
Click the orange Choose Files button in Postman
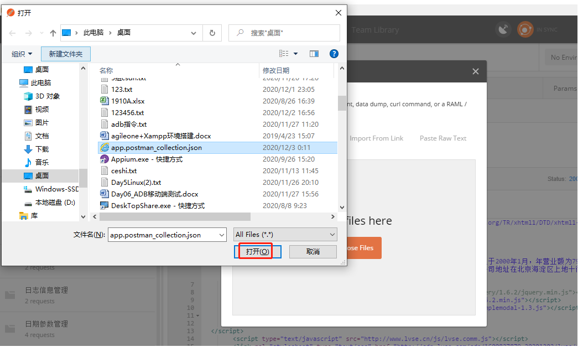(364, 248)
